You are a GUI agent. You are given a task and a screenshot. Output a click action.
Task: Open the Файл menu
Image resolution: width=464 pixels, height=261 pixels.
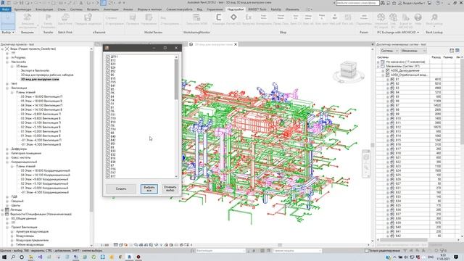(6, 9)
